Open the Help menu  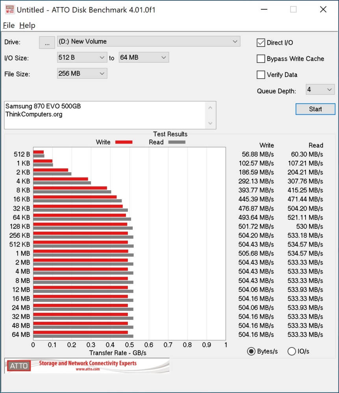tap(27, 25)
